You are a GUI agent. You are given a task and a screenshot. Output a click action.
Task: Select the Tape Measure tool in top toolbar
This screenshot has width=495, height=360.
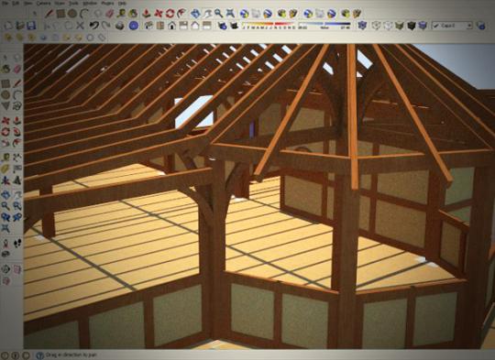[x=121, y=14]
